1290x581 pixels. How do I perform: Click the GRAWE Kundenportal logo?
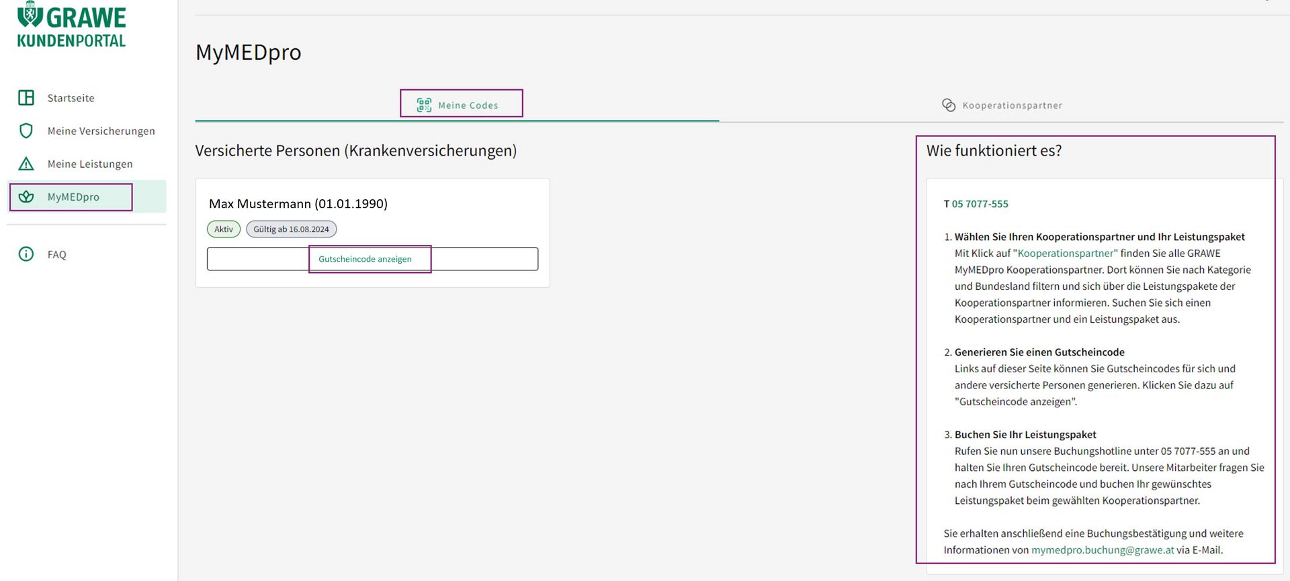click(71, 25)
